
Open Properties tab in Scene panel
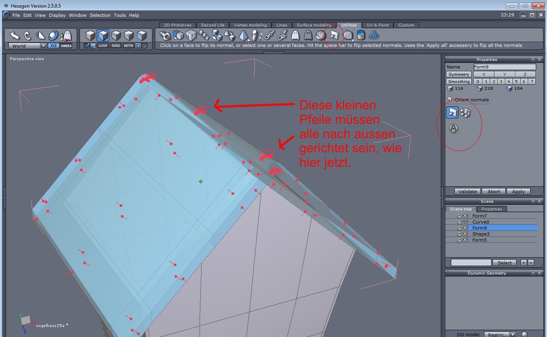pyautogui.click(x=491, y=209)
